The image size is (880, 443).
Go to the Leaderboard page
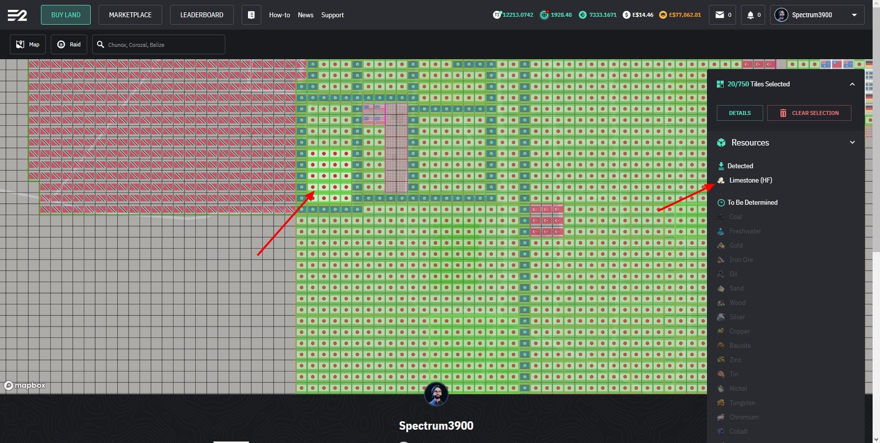point(202,15)
